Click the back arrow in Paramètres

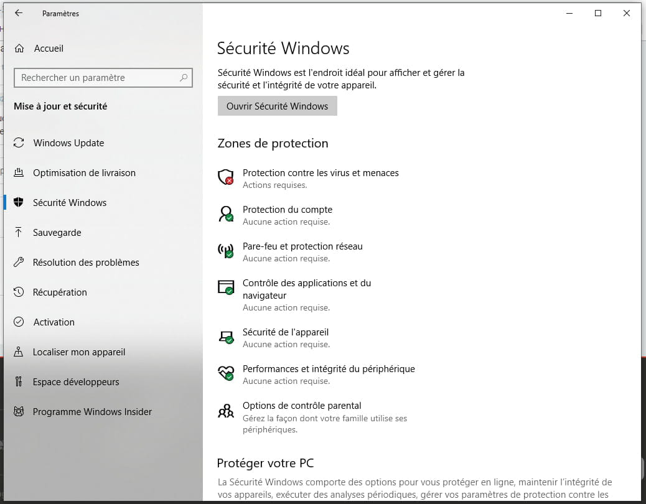[x=19, y=13]
